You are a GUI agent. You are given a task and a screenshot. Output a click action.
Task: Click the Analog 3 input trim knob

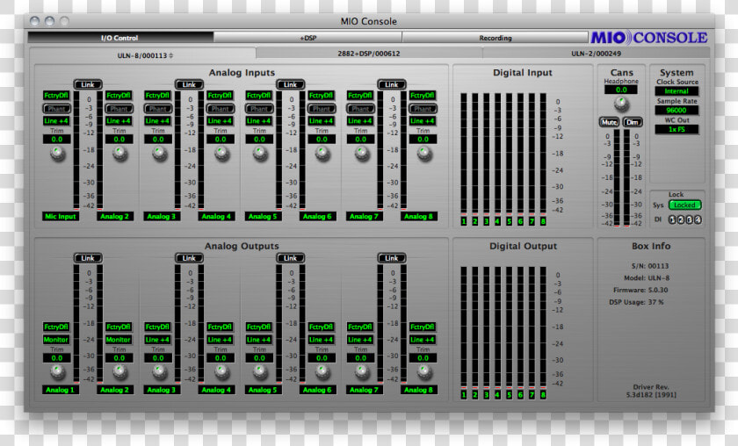(x=159, y=154)
